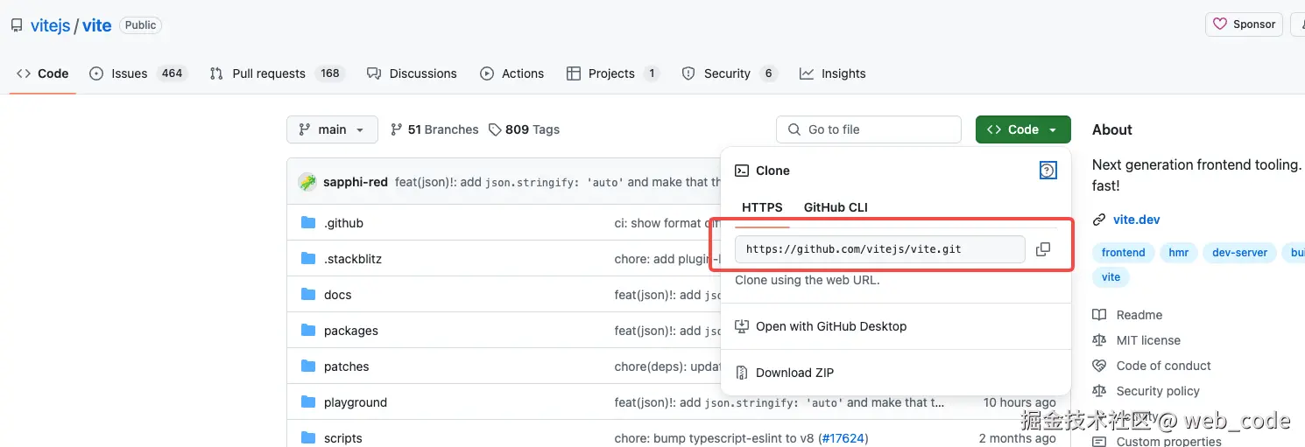
Task: Click the Open with GitHub Desktop icon
Action: tap(742, 326)
